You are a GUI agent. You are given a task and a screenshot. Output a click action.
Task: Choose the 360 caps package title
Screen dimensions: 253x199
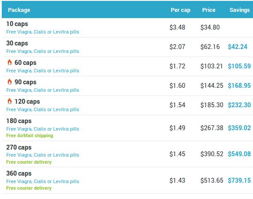19,173
